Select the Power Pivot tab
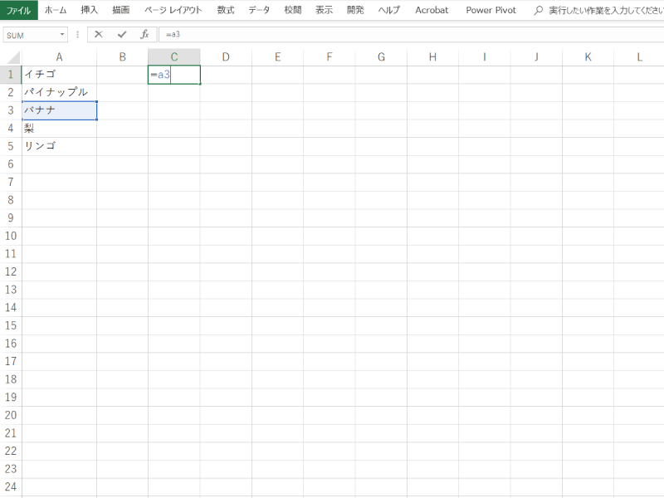664x498 pixels. click(491, 10)
